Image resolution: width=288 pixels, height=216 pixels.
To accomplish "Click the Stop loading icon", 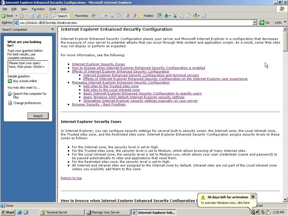I will pos(32,16).
